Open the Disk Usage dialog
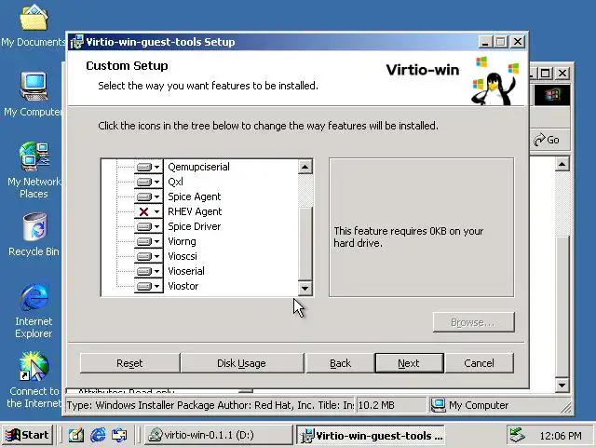Image resolution: width=596 pixels, height=447 pixels. point(242,363)
